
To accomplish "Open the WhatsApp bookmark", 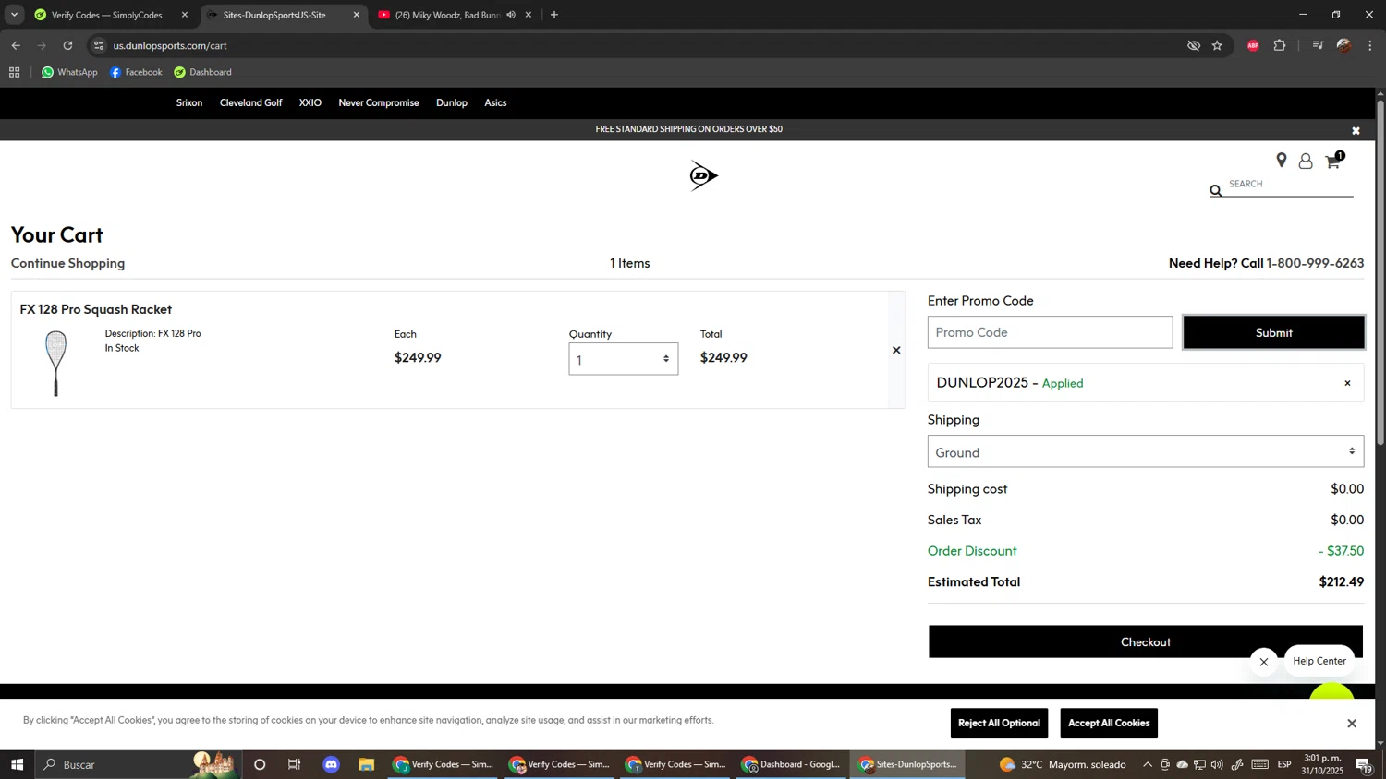I will point(69,72).
